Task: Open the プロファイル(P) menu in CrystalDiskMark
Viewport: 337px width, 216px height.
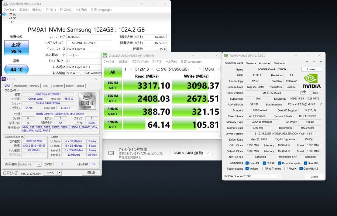Action: [x=140, y=61]
